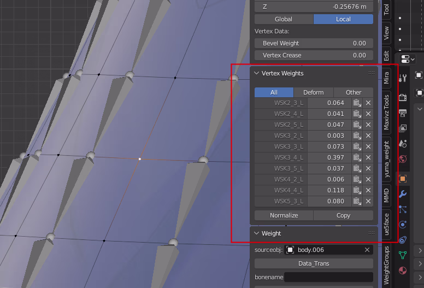Image resolution: width=424 pixels, height=288 pixels.
Task: Paste WSK3_4_L weight to selected vertices
Action: pos(357,157)
